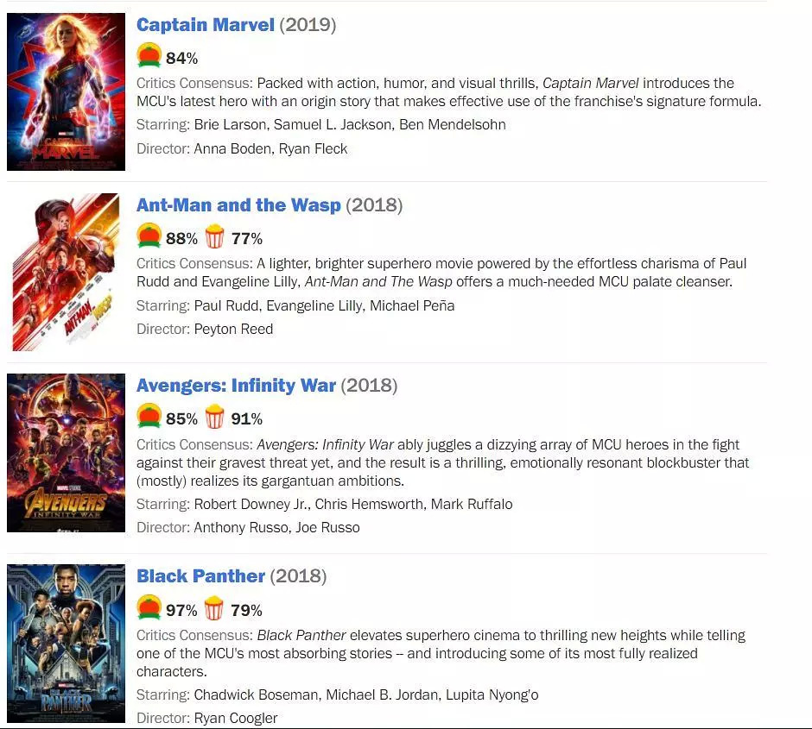Open the Captain Marvel title link
The image size is (812, 729).
(x=205, y=25)
